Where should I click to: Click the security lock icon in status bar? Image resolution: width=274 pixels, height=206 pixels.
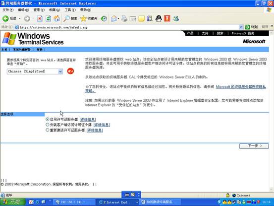227,195
